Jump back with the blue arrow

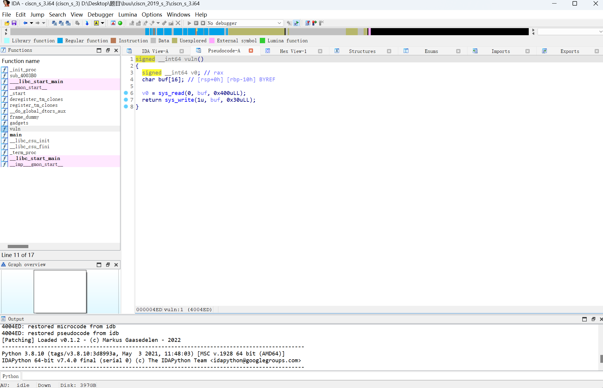click(25, 23)
